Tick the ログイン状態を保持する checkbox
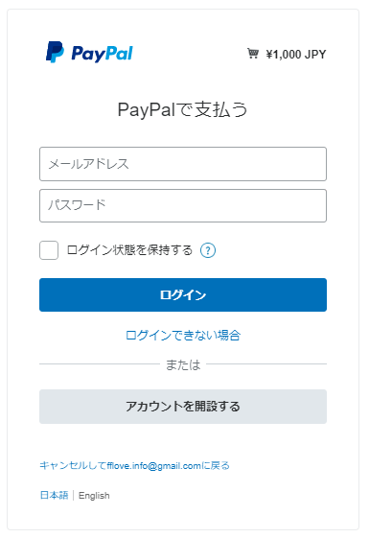The height and width of the screenshot is (538, 369). click(49, 250)
